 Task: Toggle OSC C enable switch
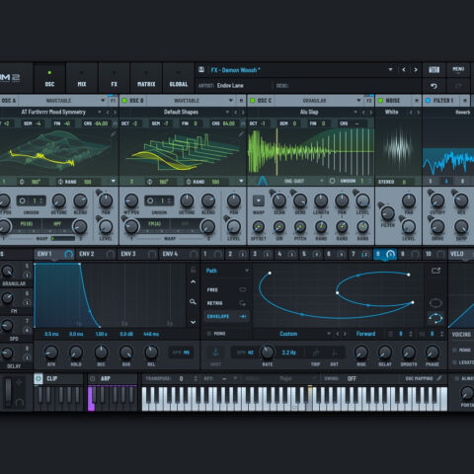(x=253, y=101)
